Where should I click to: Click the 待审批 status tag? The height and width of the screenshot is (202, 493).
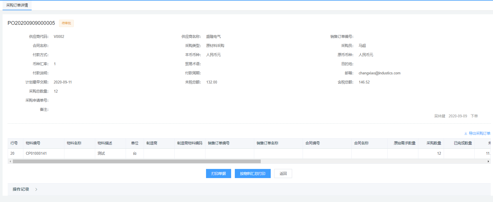coord(66,23)
